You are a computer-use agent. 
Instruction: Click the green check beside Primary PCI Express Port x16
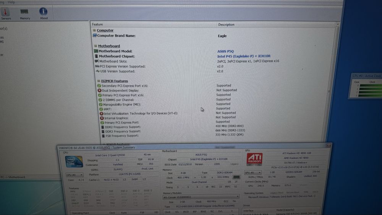100,95
